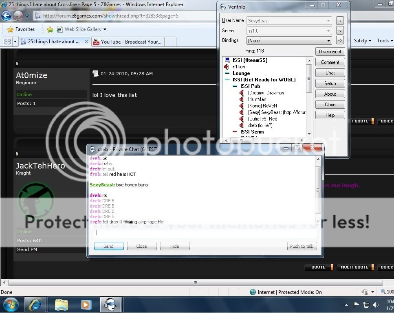Click the chat message input field
Screen dimensions: 394x313
[206, 233]
